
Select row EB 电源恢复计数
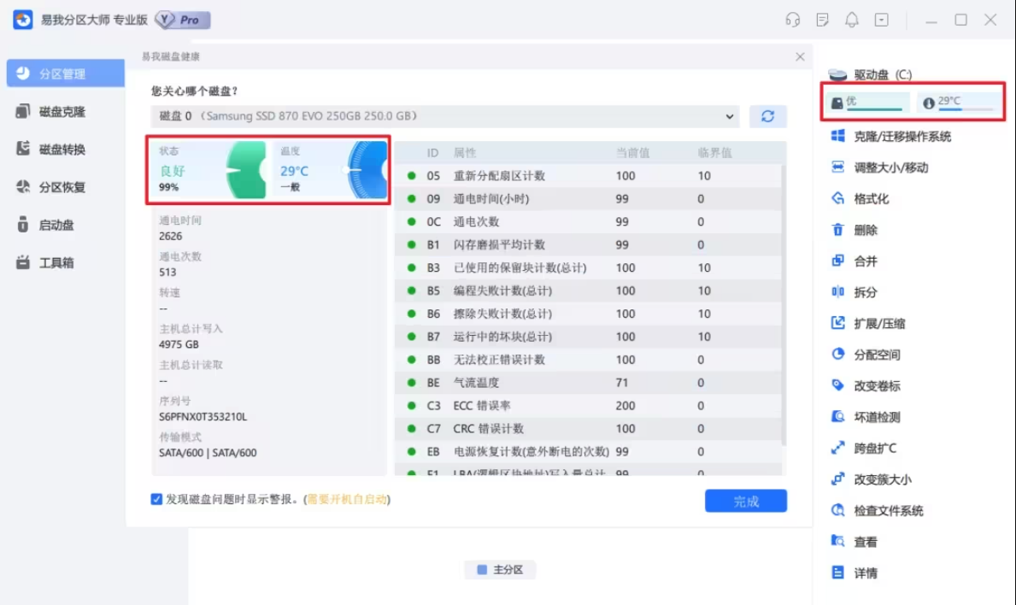click(x=589, y=451)
